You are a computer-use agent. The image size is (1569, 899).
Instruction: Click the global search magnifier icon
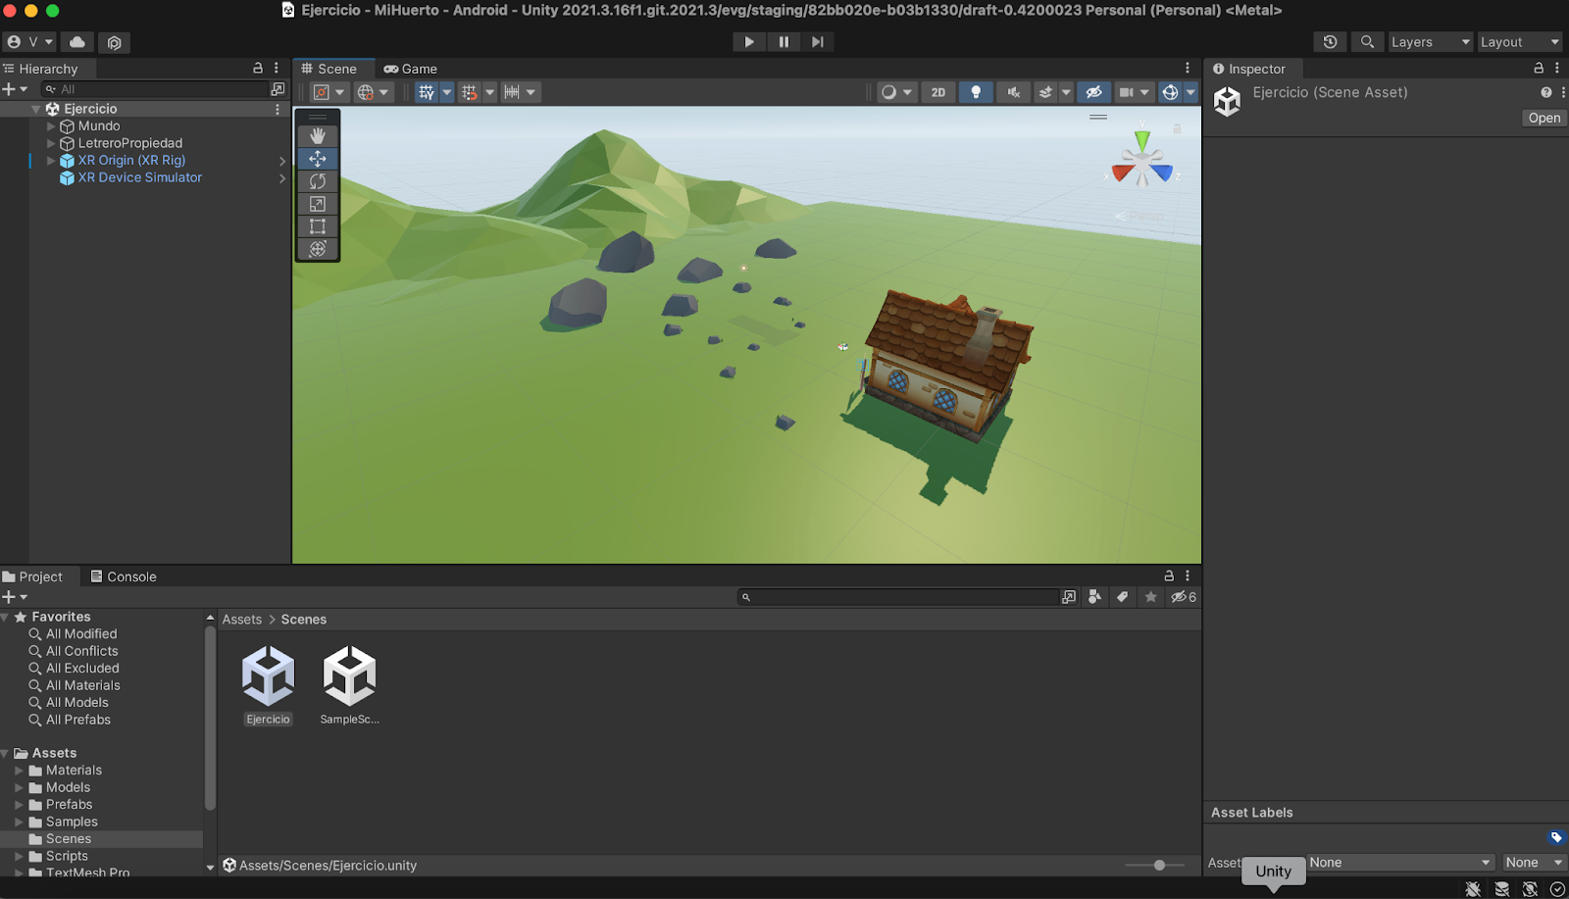(x=1367, y=42)
